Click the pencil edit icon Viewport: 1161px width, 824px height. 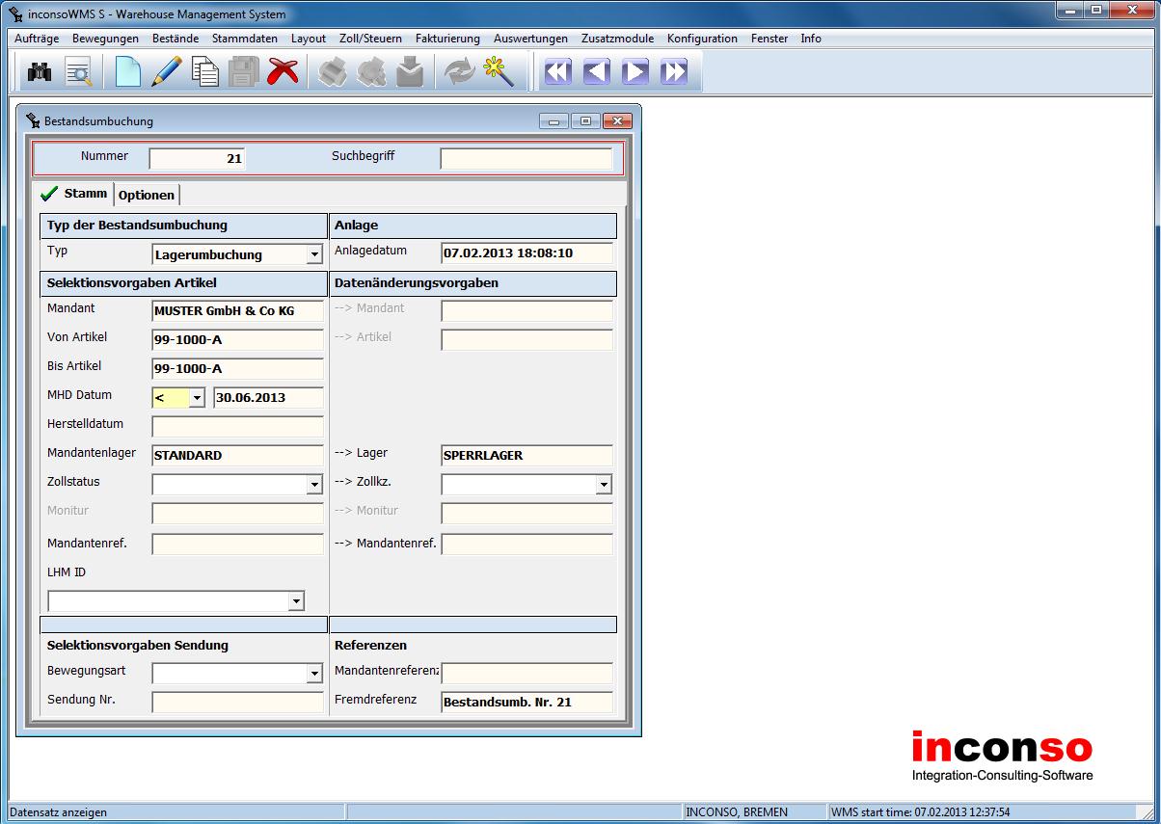(x=167, y=72)
